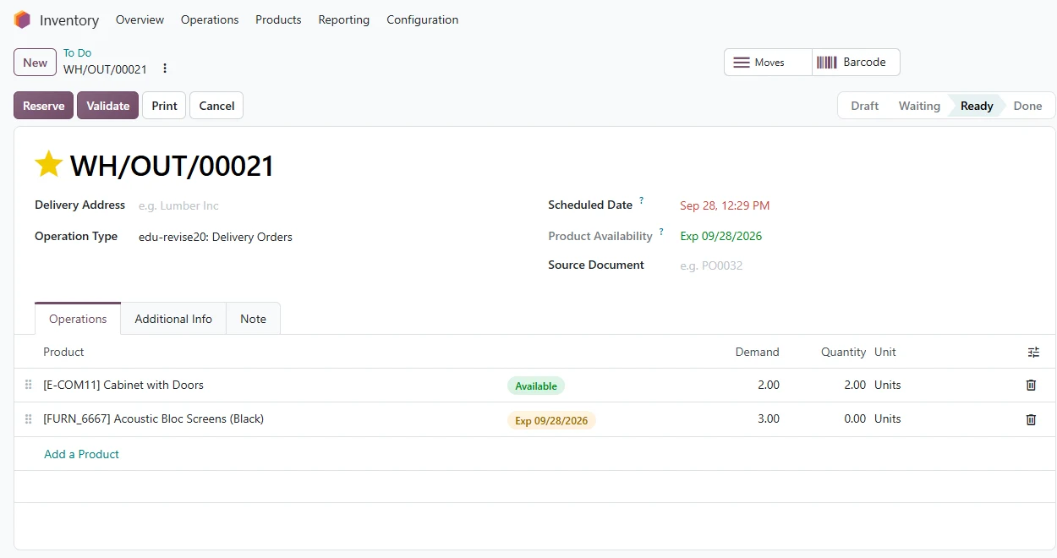The width and height of the screenshot is (1057, 558).
Task: Click the Quantity column header
Action: 843,352
